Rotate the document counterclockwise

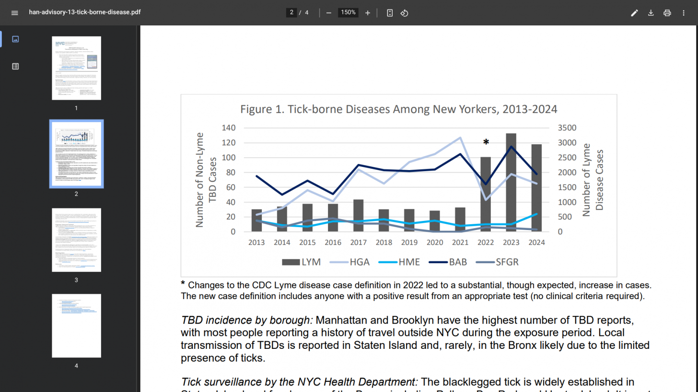[404, 13]
